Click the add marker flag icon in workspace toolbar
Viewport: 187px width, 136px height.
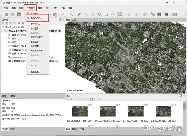11,23
